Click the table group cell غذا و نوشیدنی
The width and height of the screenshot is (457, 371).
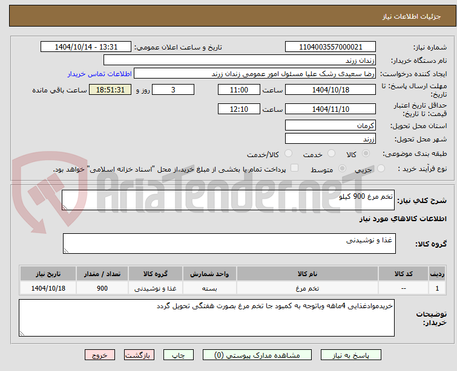(x=156, y=288)
